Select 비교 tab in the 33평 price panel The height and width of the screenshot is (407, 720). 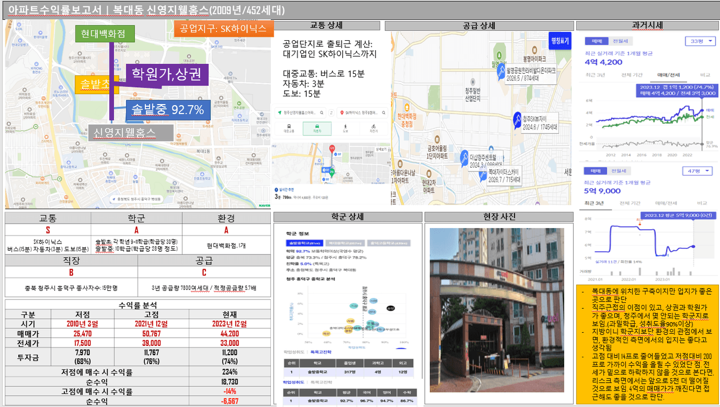click(705, 75)
